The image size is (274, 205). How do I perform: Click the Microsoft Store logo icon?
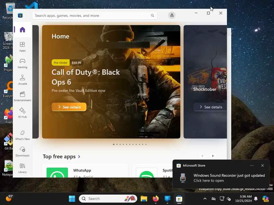[20, 15]
